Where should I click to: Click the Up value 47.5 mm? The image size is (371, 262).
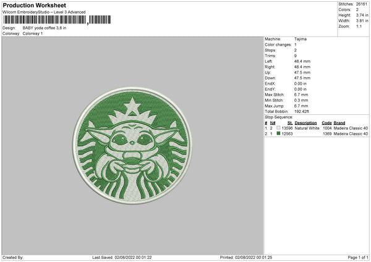point(302,72)
